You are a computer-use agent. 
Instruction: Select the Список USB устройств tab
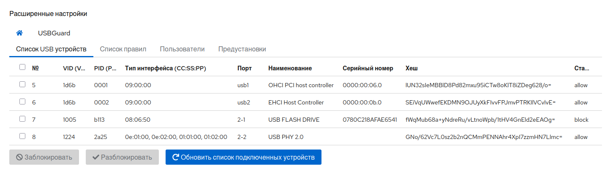pyautogui.click(x=51, y=49)
